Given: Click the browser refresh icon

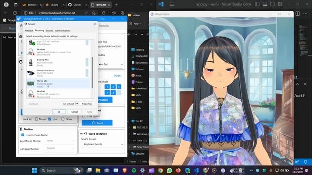Looking at the screenshot, I should pyautogui.click(x=15, y=13).
